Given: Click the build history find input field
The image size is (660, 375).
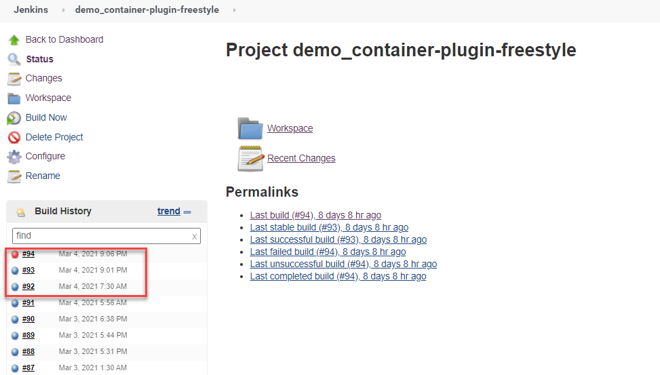Looking at the screenshot, I should 102,236.
